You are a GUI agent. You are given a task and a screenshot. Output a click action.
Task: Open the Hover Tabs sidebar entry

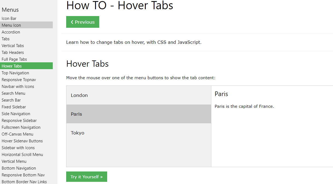tap(12, 66)
